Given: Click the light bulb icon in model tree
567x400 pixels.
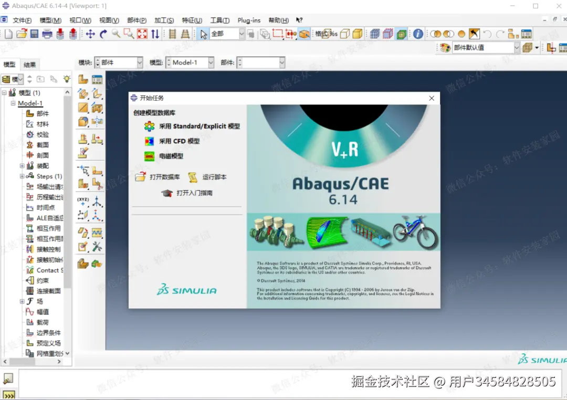Looking at the screenshot, I should [x=67, y=79].
